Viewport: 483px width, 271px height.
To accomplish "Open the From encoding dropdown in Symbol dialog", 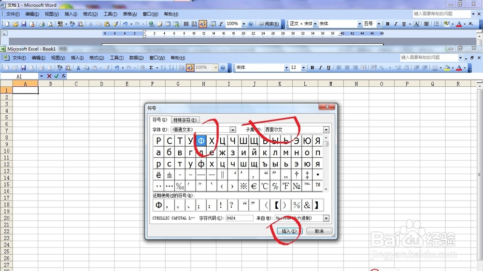I will click(326, 218).
